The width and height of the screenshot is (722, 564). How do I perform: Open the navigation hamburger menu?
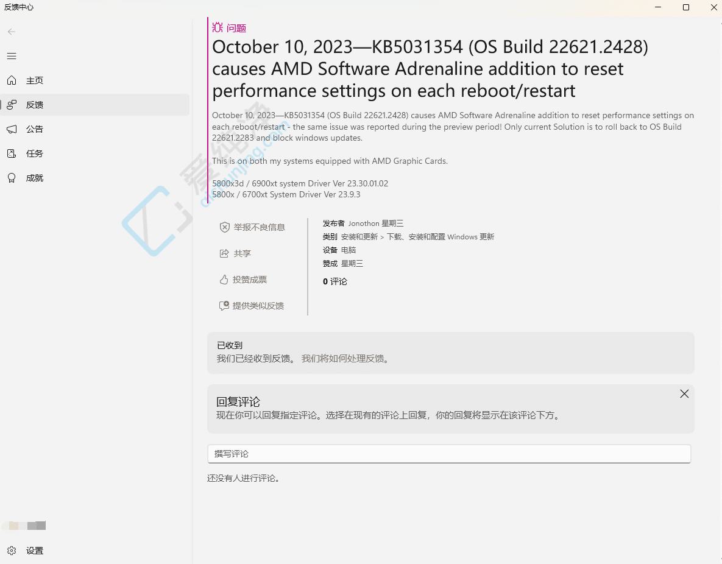click(x=11, y=56)
